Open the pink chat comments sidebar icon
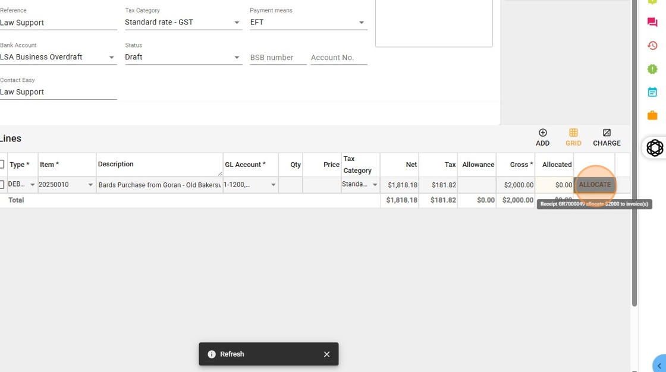Screen dimensions: 666x372 pos(652,22)
